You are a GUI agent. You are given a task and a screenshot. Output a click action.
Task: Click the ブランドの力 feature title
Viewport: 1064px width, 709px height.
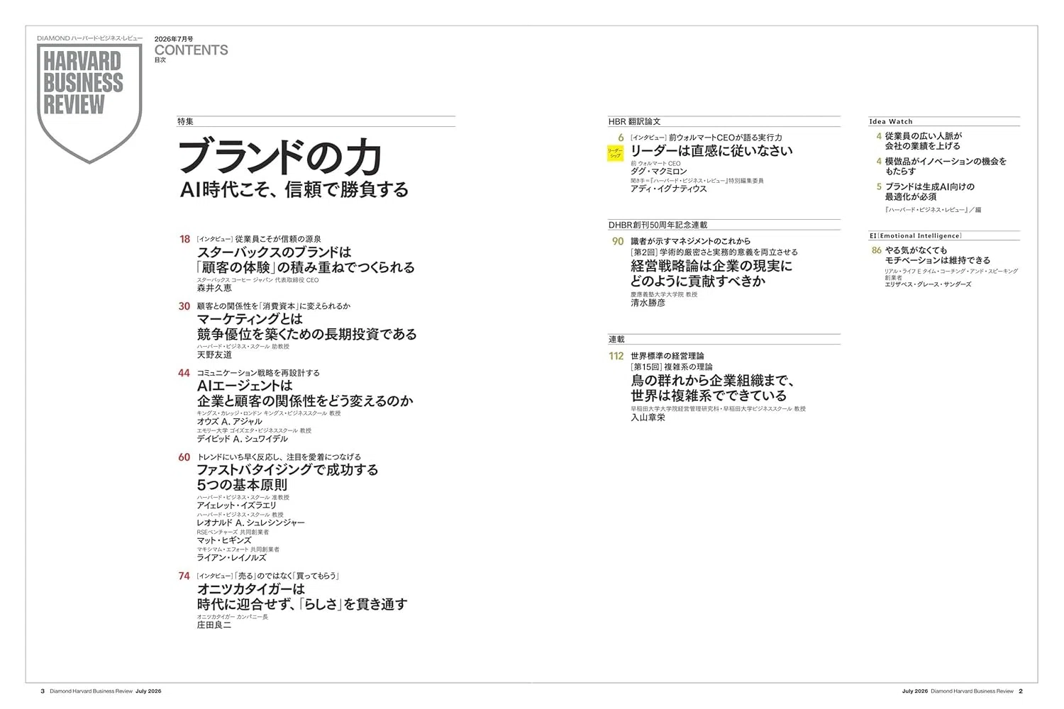click(280, 157)
